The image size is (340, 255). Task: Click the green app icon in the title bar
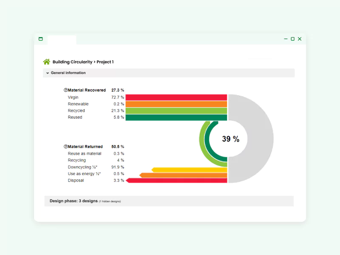click(x=41, y=39)
